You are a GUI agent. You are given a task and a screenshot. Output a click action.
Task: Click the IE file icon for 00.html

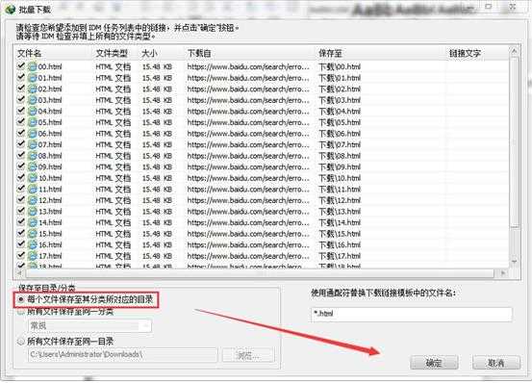point(33,66)
